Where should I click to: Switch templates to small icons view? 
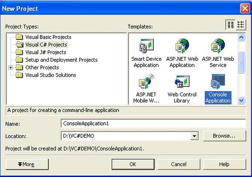click(x=241, y=25)
